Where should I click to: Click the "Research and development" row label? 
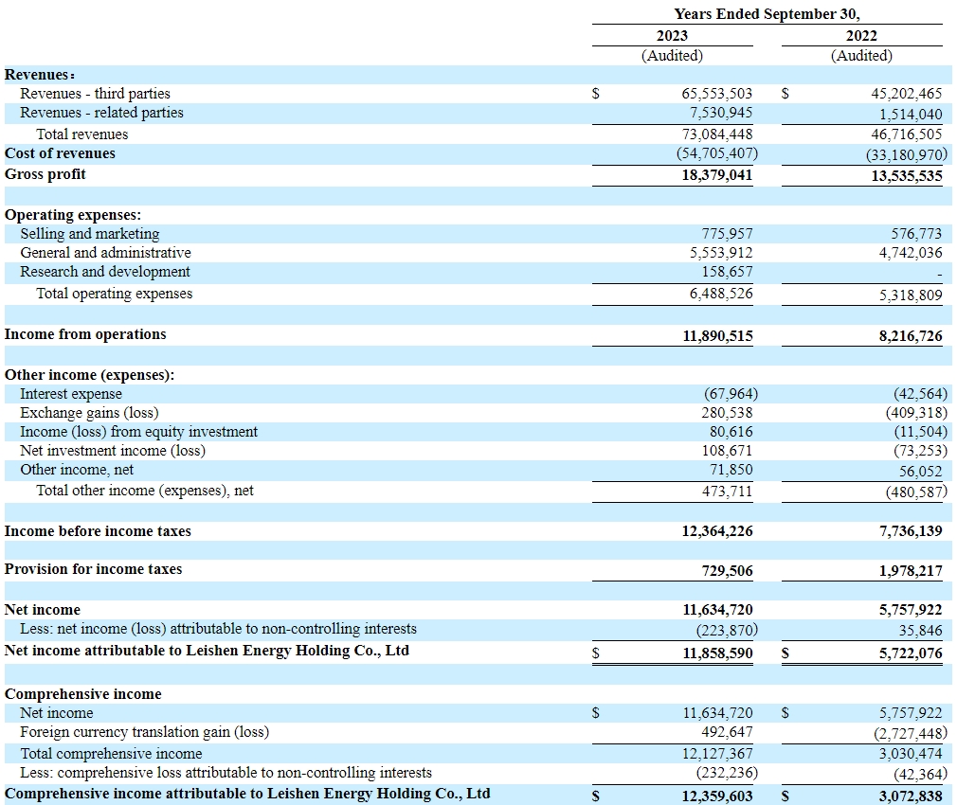pyautogui.click(x=105, y=272)
